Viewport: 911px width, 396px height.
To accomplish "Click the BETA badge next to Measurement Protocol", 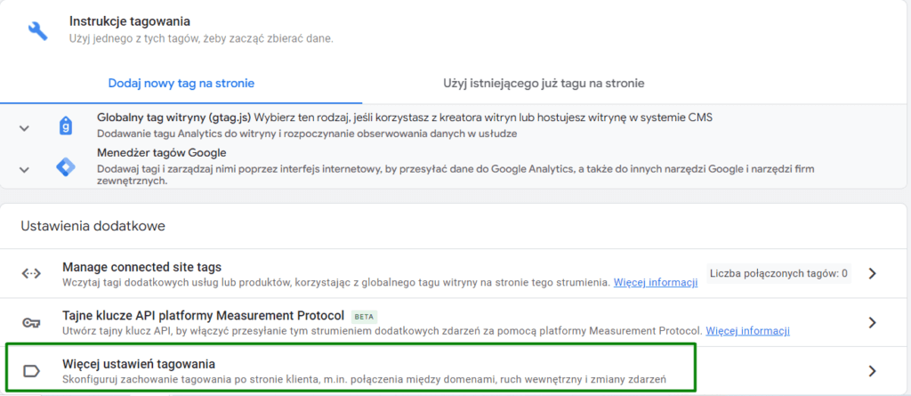I will tap(363, 316).
